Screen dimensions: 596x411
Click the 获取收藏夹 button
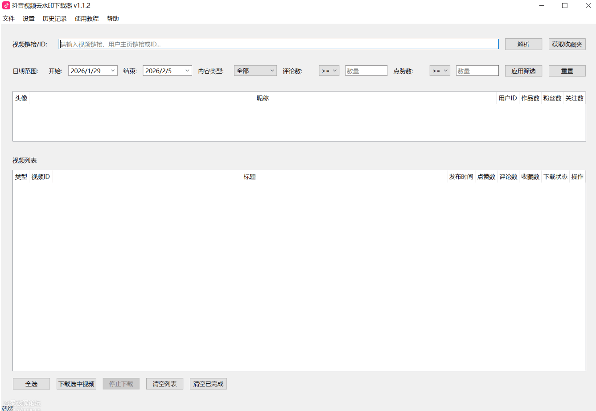[x=567, y=44]
